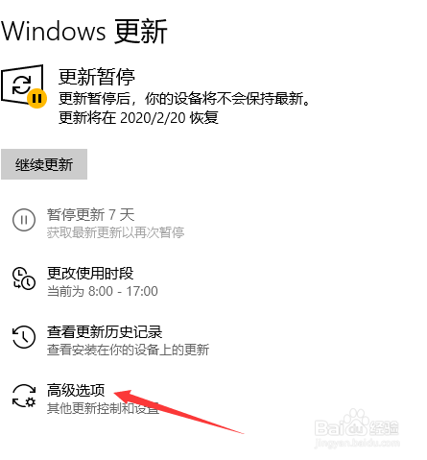Screen dimensions: 427x460
Task: Click the history clock icon for 查看更新历史记录
Action: (x=24, y=337)
